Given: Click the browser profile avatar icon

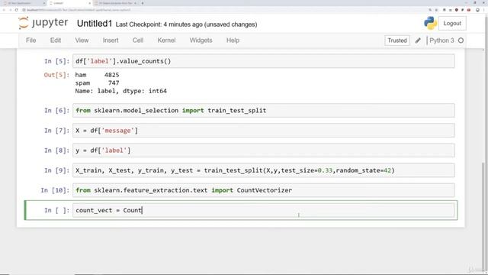Looking at the screenshot, I should click(477, 10).
